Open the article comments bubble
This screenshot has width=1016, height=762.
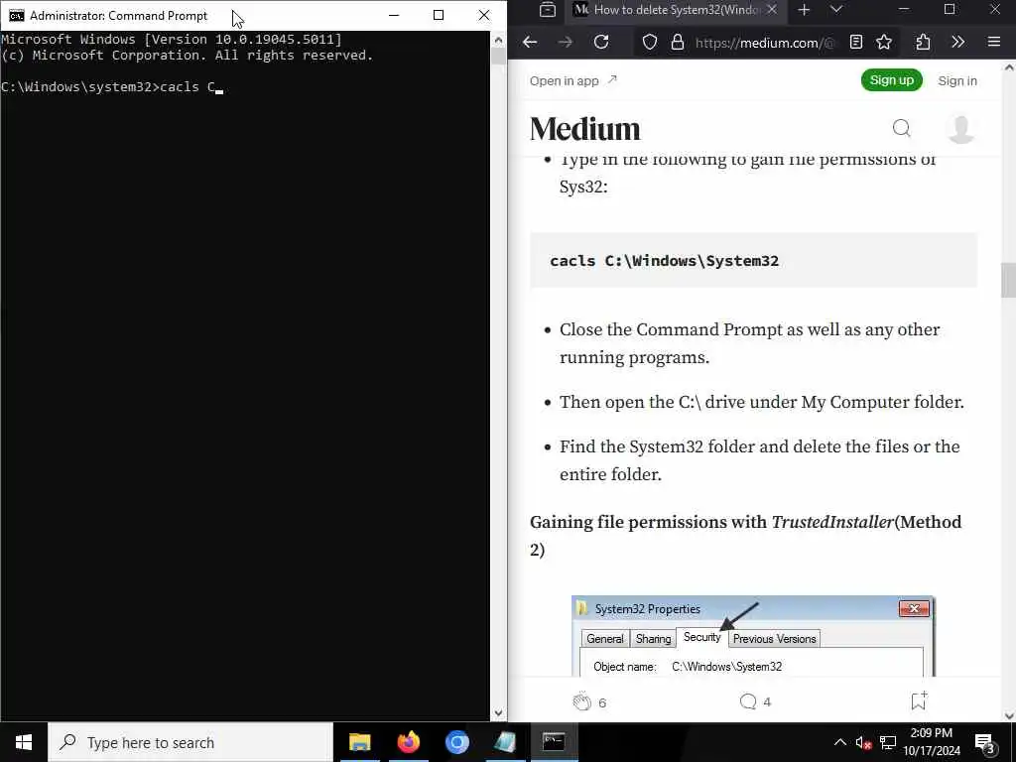[748, 701]
